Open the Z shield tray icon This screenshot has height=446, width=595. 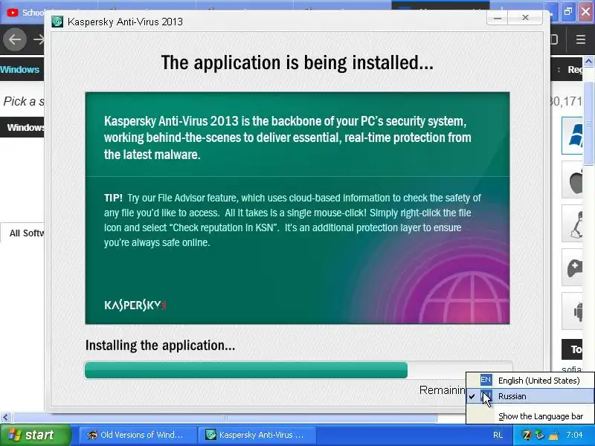527,436
